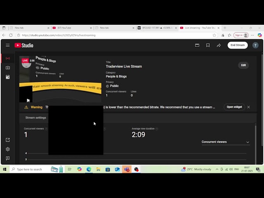Click the Open widget button
Viewport: 264px width, 198px height.
click(234, 107)
